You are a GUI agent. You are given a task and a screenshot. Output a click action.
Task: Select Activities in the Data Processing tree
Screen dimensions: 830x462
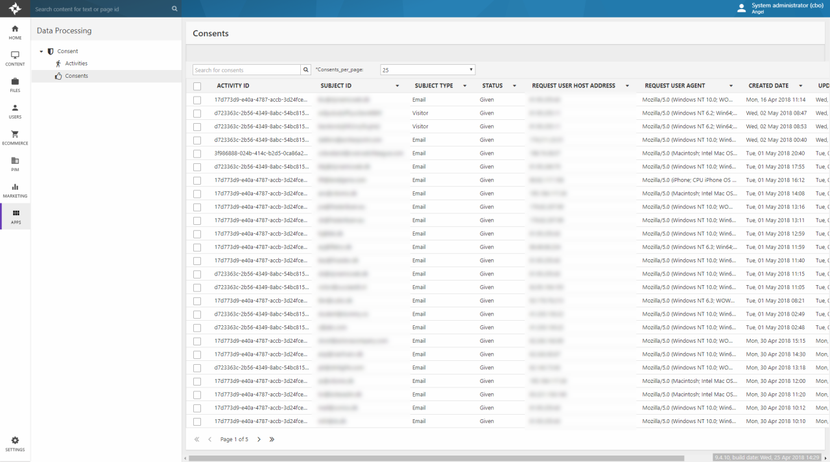(x=76, y=64)
